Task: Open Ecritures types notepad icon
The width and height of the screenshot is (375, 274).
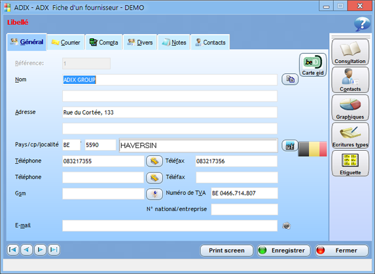Action: [350, 136]
